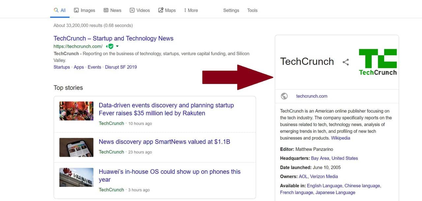
Task: Click the Huawei story thumbnail
Action: pyautogui.click(x=76, y=177)
